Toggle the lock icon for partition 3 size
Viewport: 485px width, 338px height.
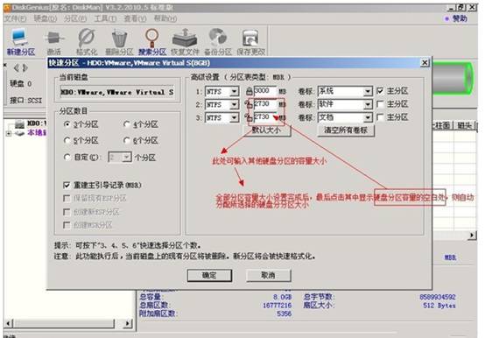[249, 117]
